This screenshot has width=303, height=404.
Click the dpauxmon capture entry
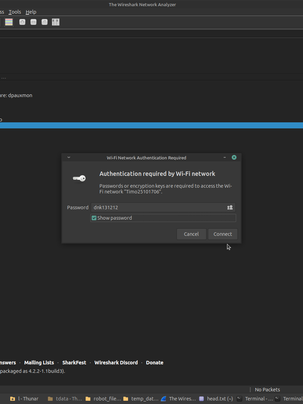pyautogui.click(x=16, y=95)
